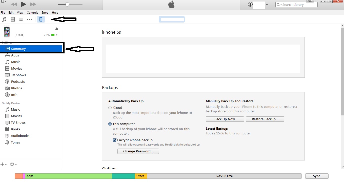Click the orange segment of the storage bar
344x183 pixels.
19,176
